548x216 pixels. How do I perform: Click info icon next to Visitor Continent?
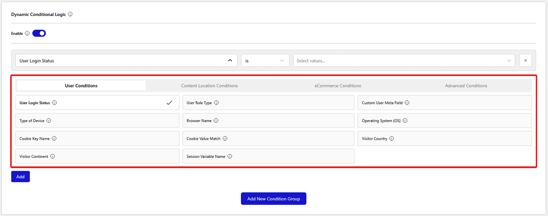pos(52,156)
